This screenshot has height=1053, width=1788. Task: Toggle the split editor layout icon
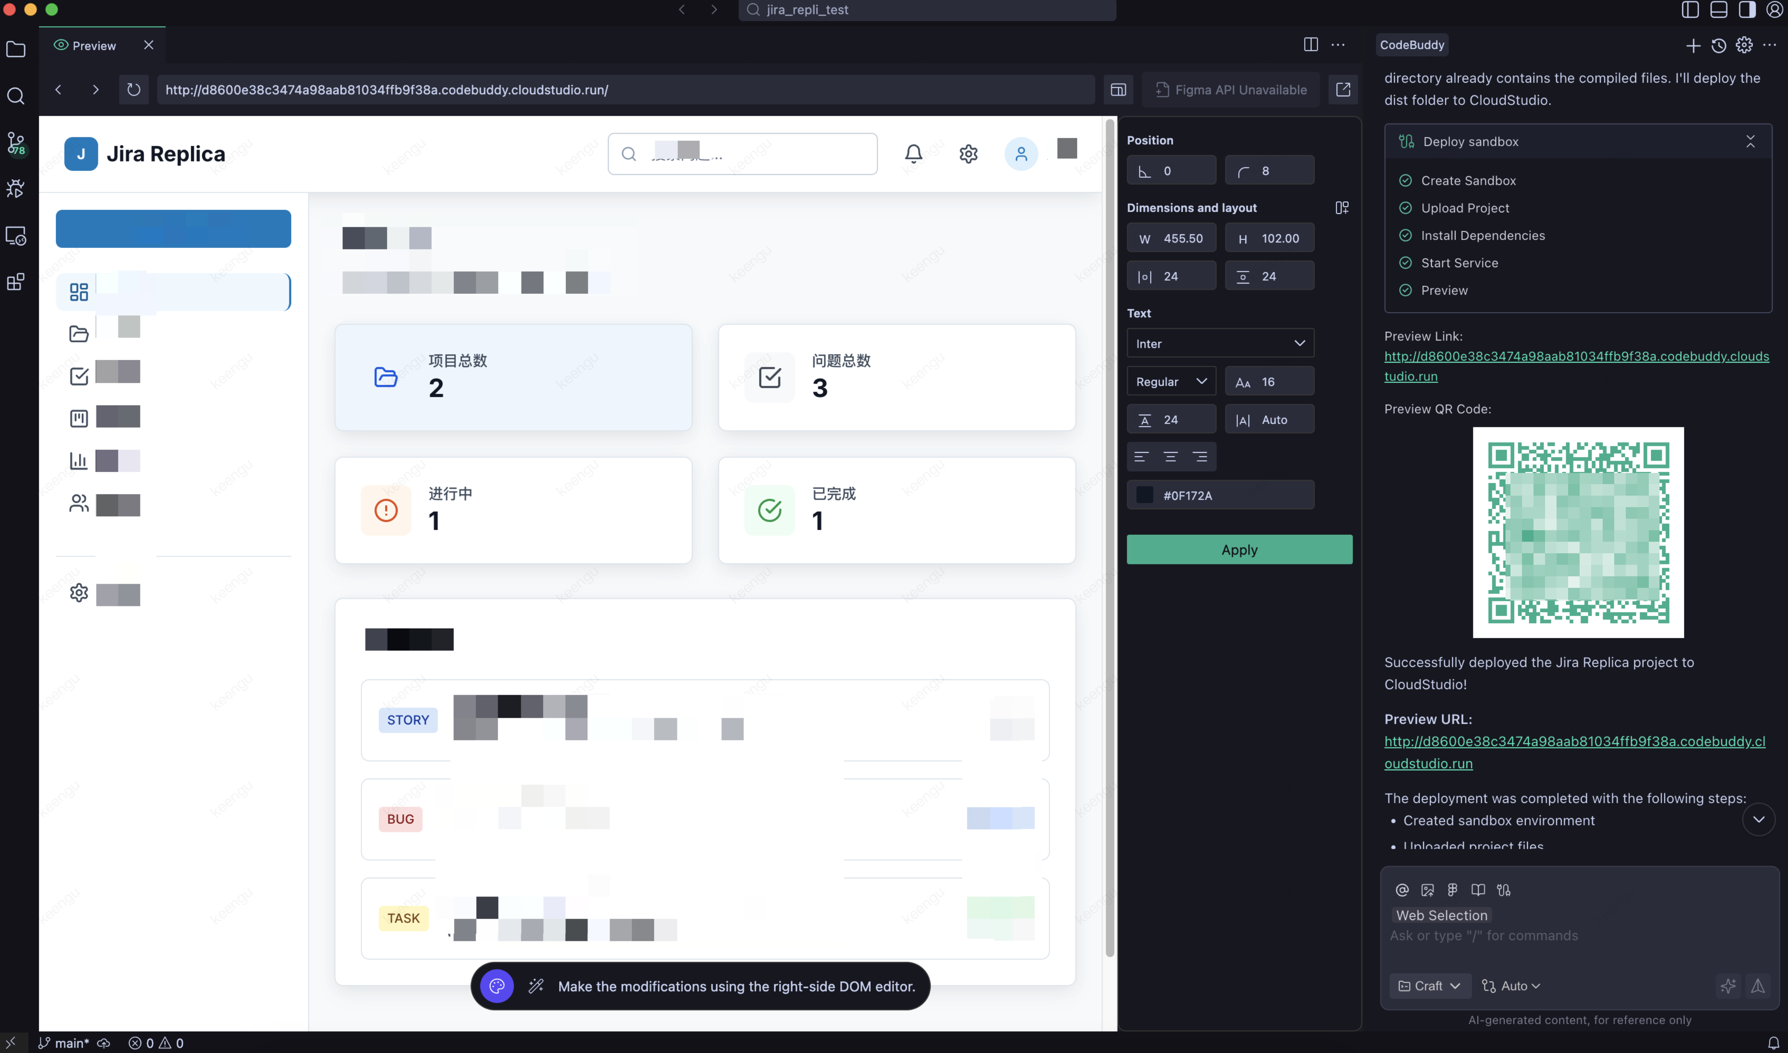1310,45
